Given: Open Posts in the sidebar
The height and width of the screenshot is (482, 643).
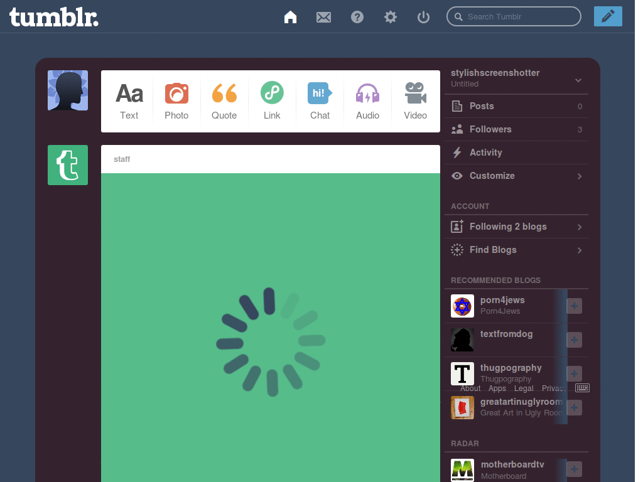Looking at the screenshot, I should [x=516, y=106].
